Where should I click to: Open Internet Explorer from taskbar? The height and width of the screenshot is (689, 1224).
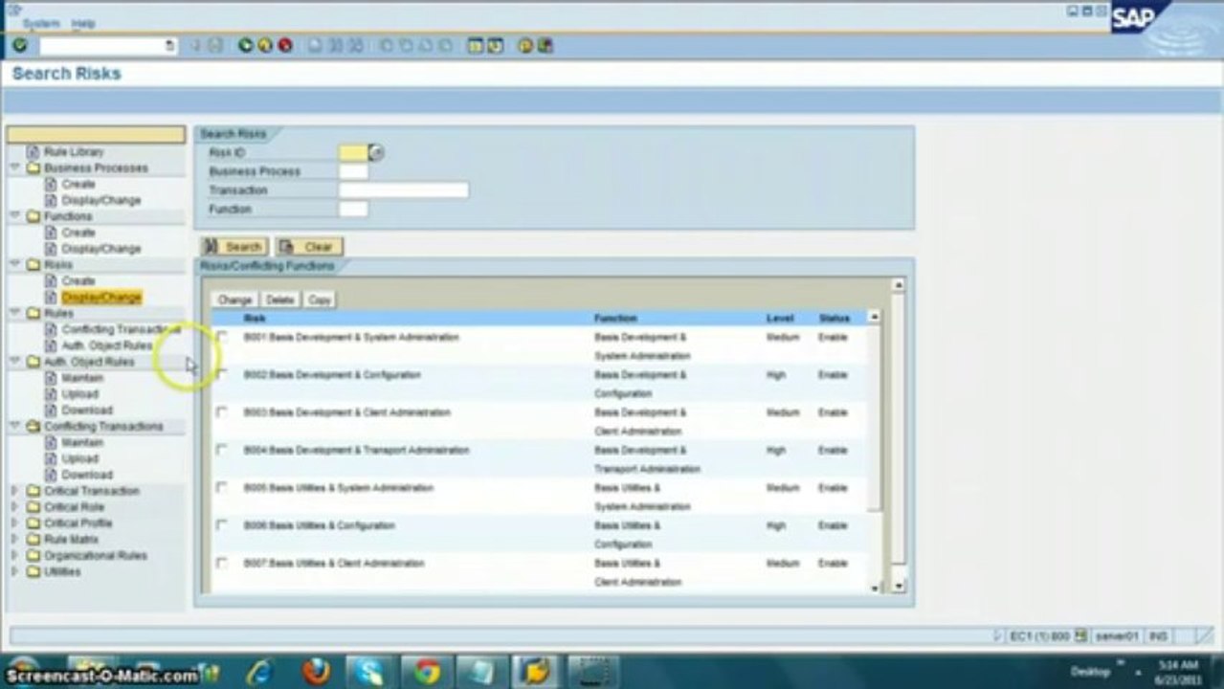pos(258,672)
